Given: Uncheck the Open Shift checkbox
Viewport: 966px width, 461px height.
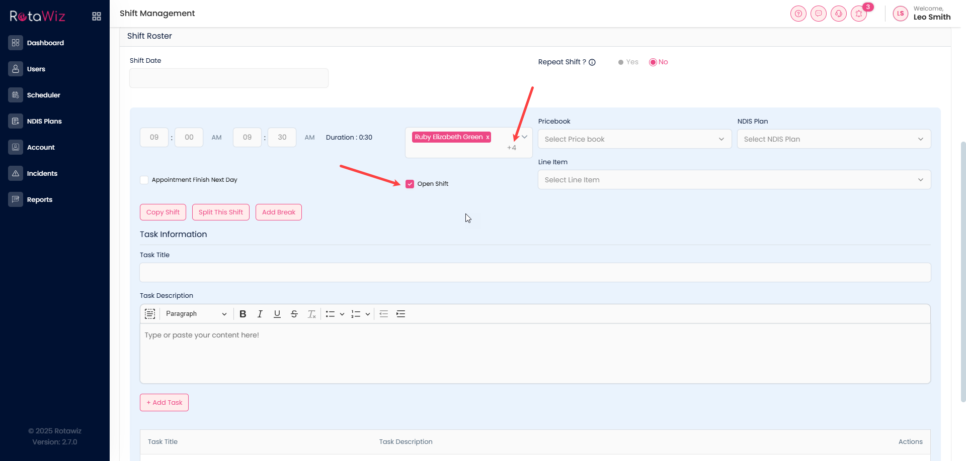Looking at the screenshot, I should click(x=410, y=184).
